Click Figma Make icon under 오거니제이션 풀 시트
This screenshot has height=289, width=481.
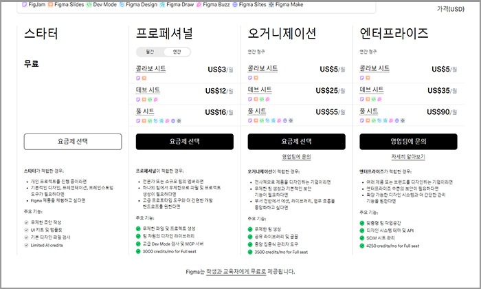291,120
